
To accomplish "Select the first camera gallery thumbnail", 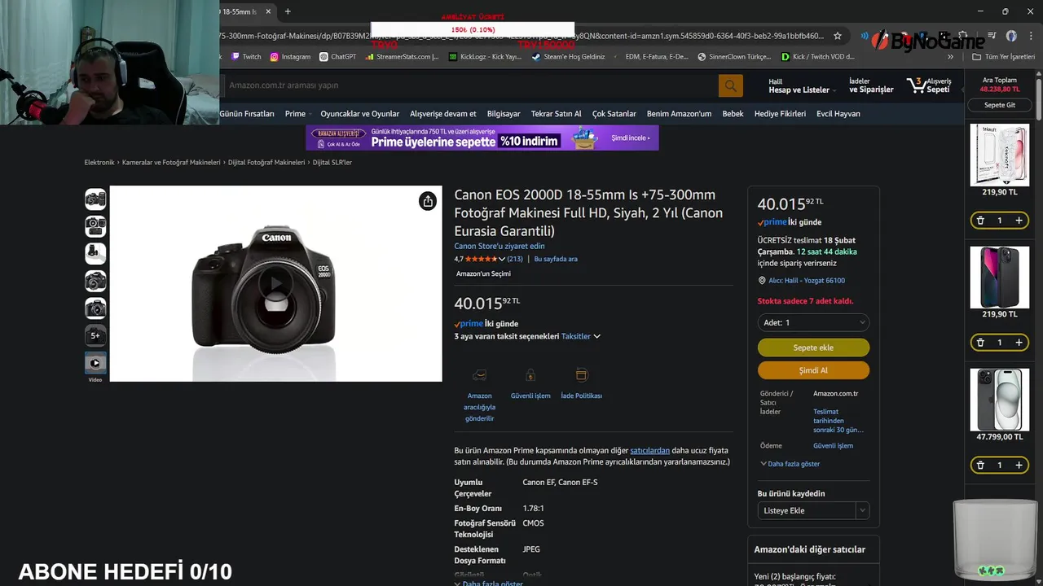I will (x=95, y=199).
